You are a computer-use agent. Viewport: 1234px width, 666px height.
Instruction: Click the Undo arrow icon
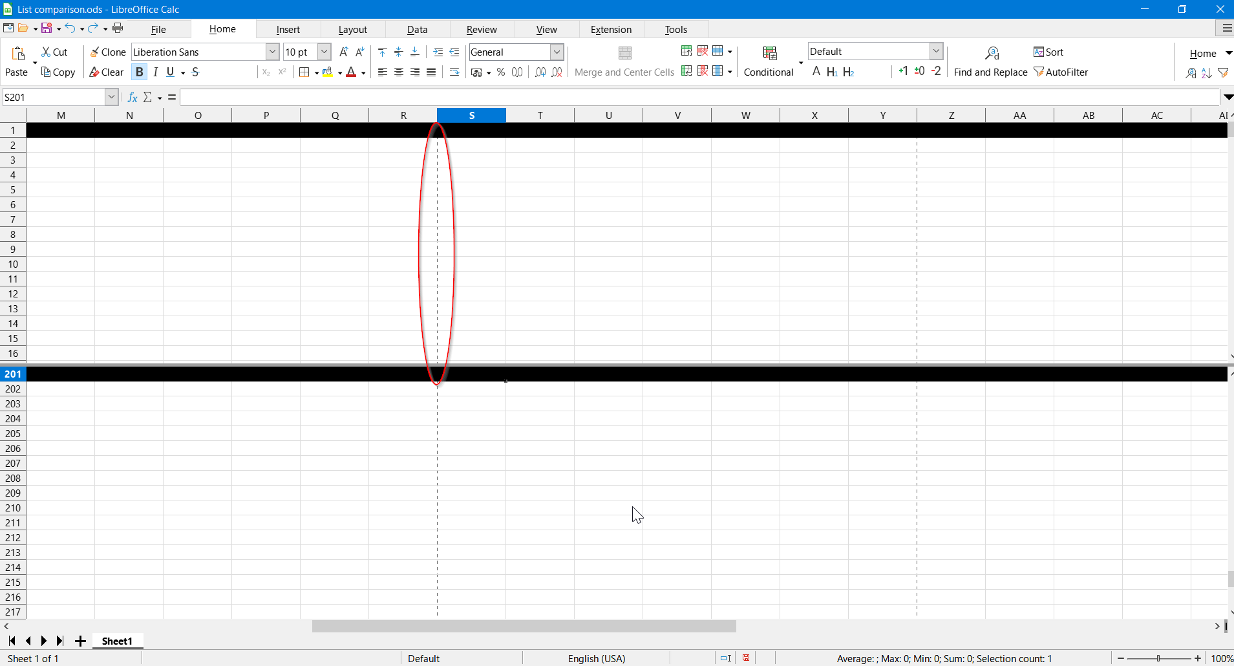point(70,28)
